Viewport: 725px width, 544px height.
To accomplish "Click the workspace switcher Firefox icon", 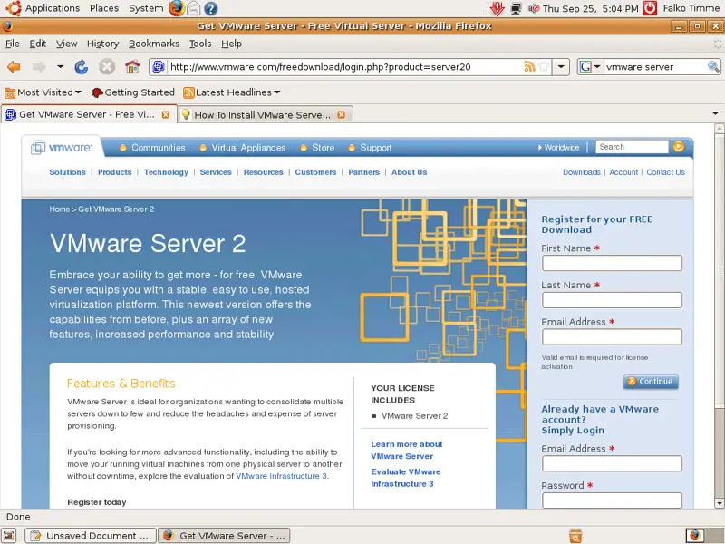I will coord(695,535).
